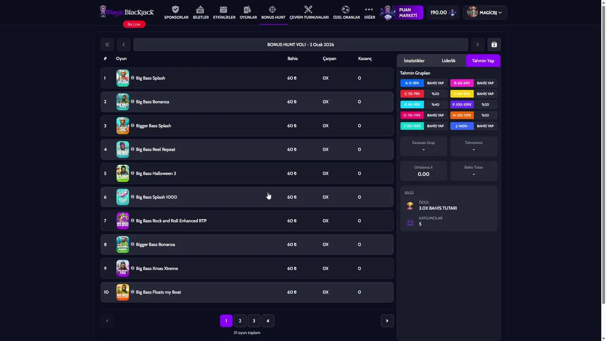Open the Çevrim Turnuvaları crossed swords icon
The height and width of the screenshot is (341, 606).
click(x=309, y=9)
